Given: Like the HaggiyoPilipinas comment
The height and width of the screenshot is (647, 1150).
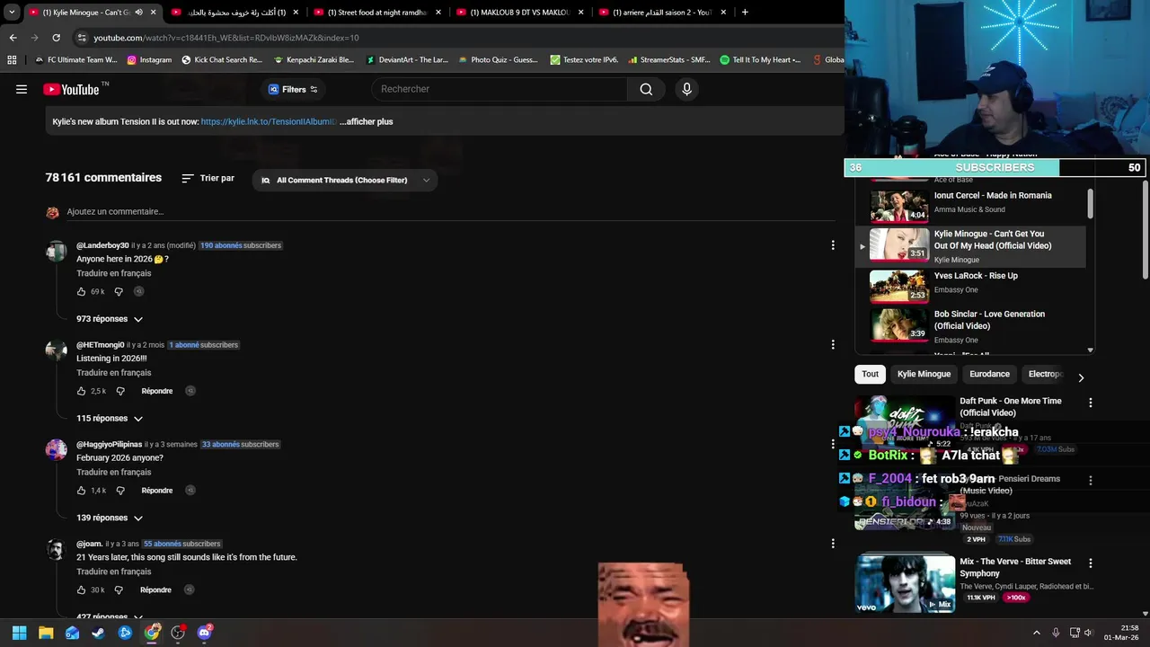Looking at the screenshot, I should (82, 491).
